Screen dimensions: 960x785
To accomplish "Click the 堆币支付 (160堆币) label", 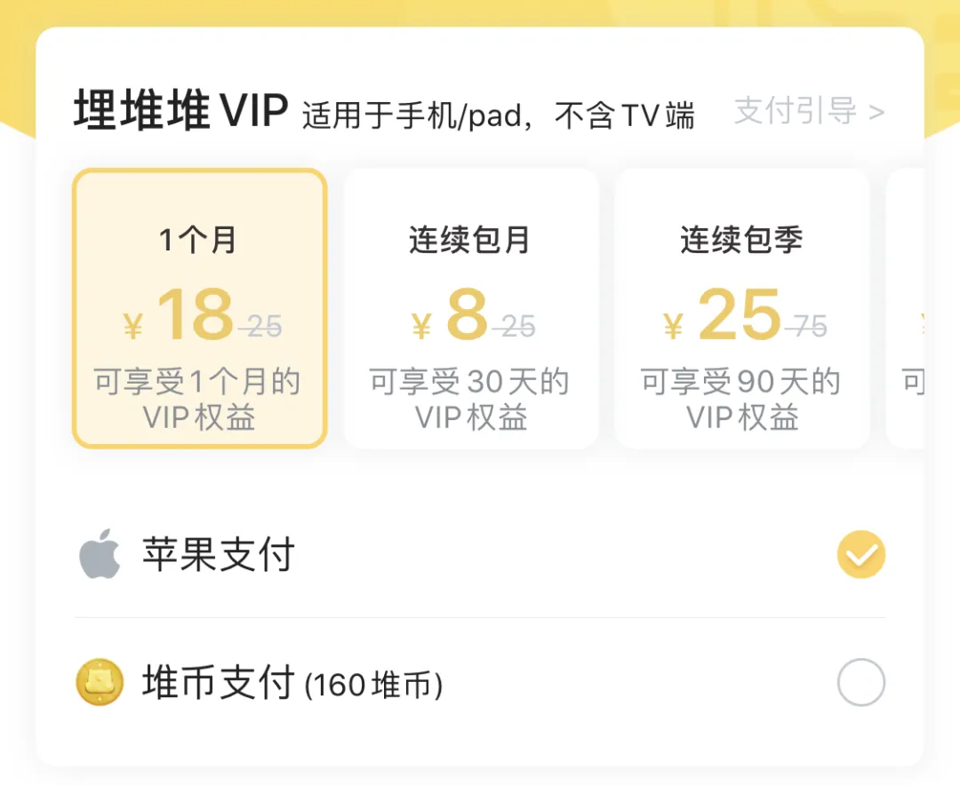I will [x=292, y=682].
